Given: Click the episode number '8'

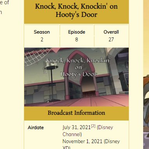Looking at the screenshot, I should [x=77, y=39].
